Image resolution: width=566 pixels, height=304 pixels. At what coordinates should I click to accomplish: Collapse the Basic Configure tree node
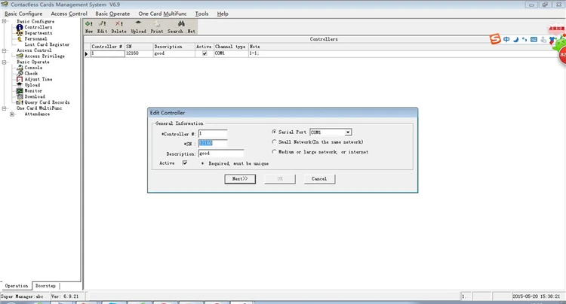coord(5,21)
